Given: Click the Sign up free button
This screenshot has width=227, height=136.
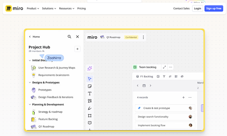Looking at the screenshot, I should [214, 9].
